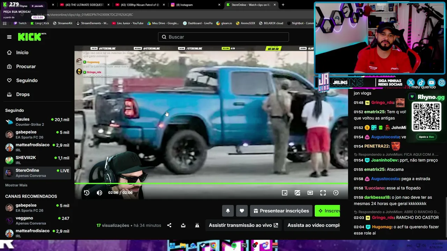Image resolution: width=447 pixels, height=251 pixels.
Task: Close the StereOnline browser tab
Action: 274,5
